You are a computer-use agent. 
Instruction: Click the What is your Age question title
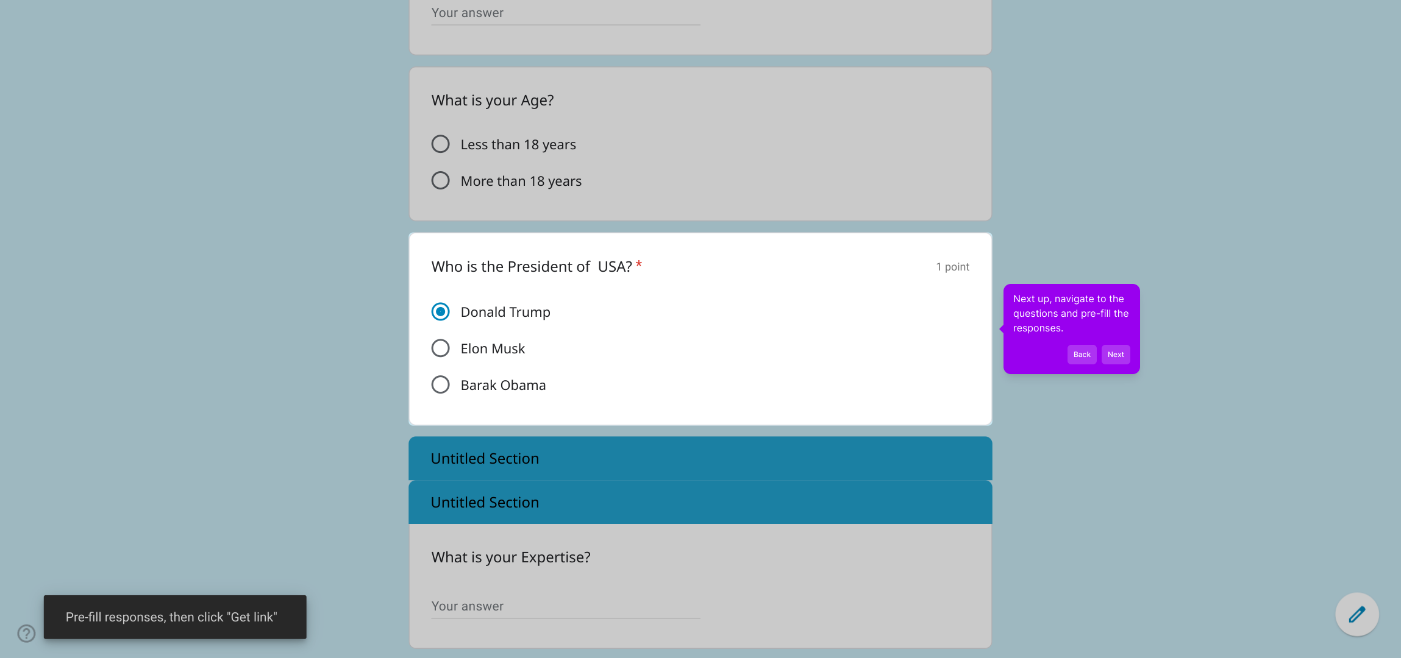pyautogui.click(x=493, y=101)
